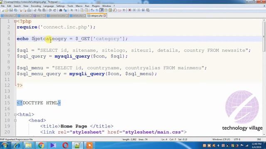Viewport: 266px width, 149px height.
Task: Click the Close document toolbar icon
Action: tap(21, 10)
